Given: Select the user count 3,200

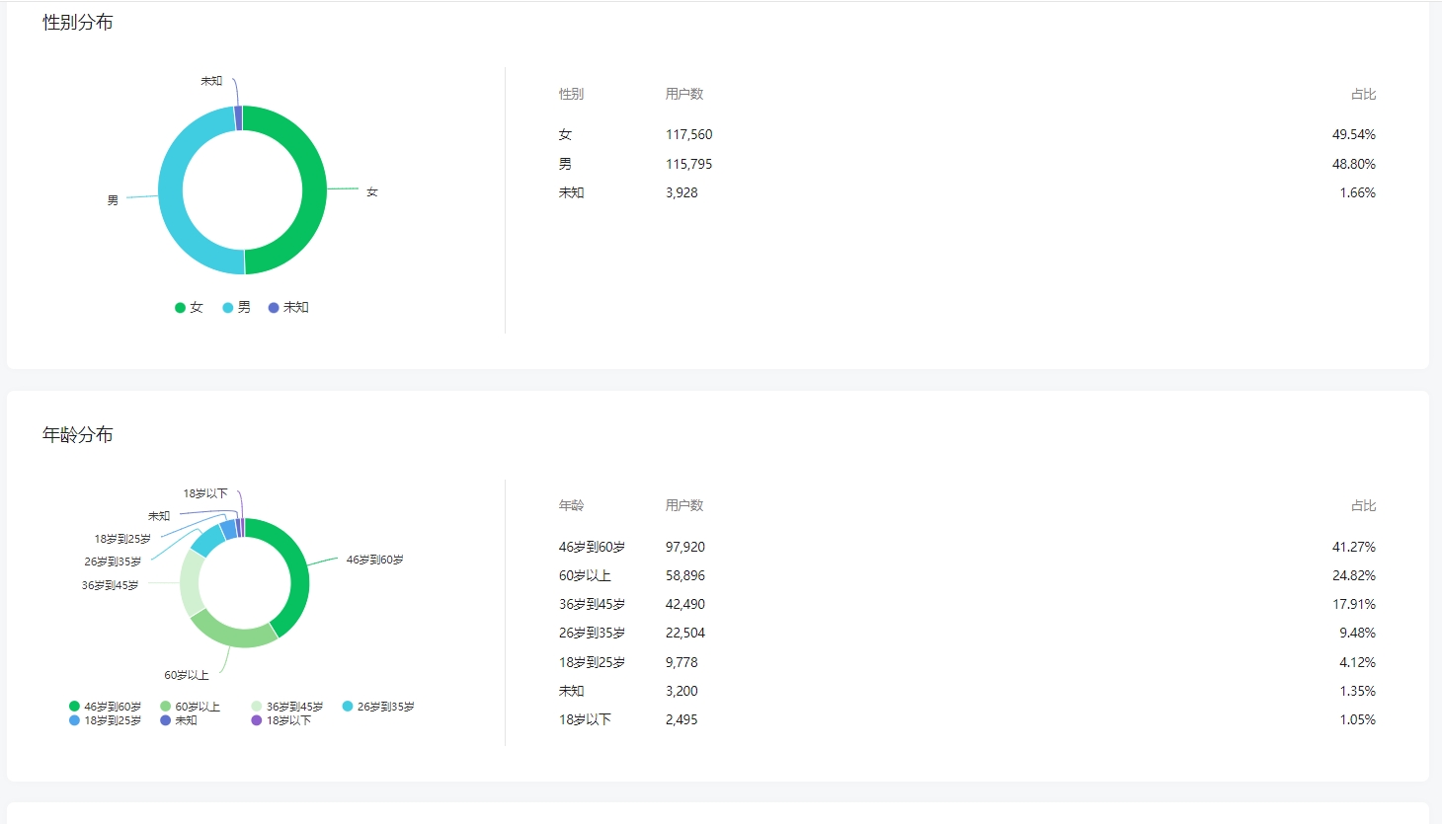Looking at the screenshot, I should click(x=681, y=691).
